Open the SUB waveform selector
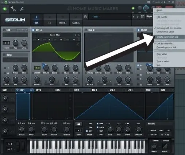The image size is (185, 155). pos(15,35)
